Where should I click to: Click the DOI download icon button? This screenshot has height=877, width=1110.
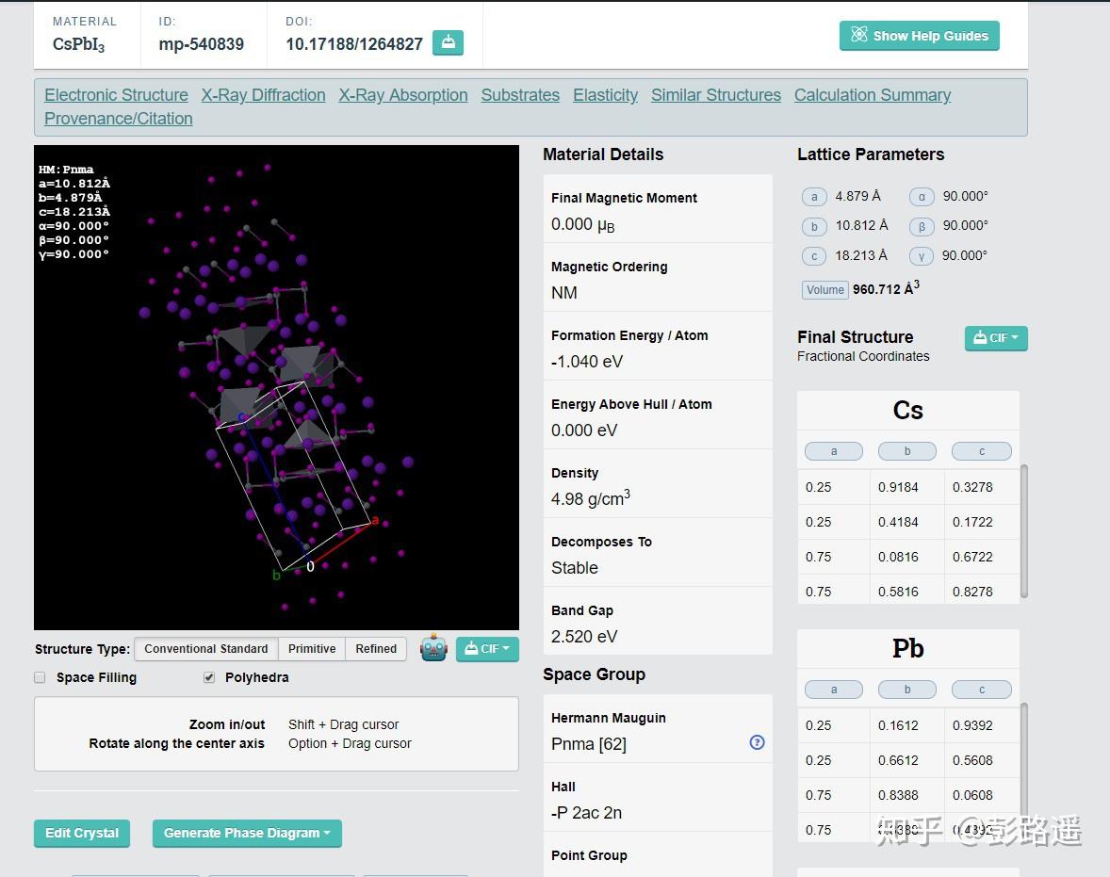point(448,43)
